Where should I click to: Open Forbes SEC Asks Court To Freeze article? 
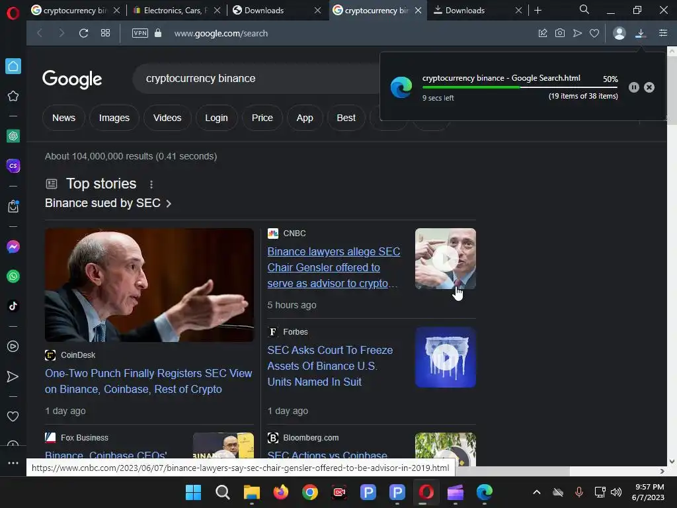click(x=330, y=366)
